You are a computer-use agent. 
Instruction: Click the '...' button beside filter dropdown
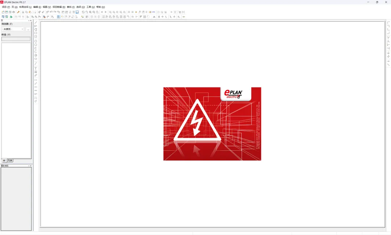coord(28,29)
